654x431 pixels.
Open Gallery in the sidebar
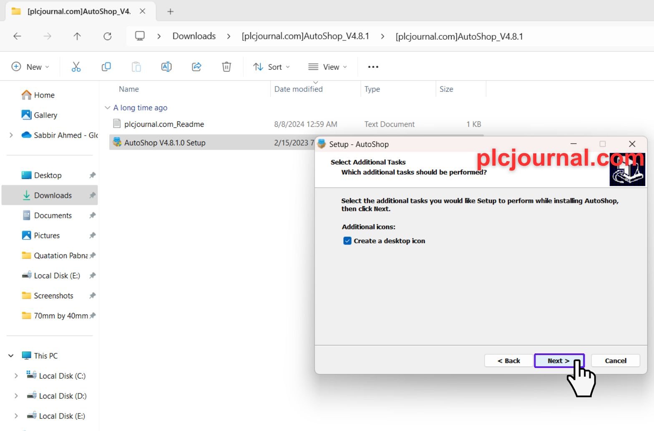(39, 115)
